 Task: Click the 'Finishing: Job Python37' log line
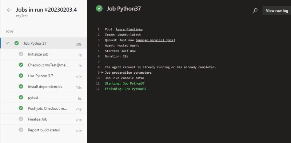pos(125,89)
